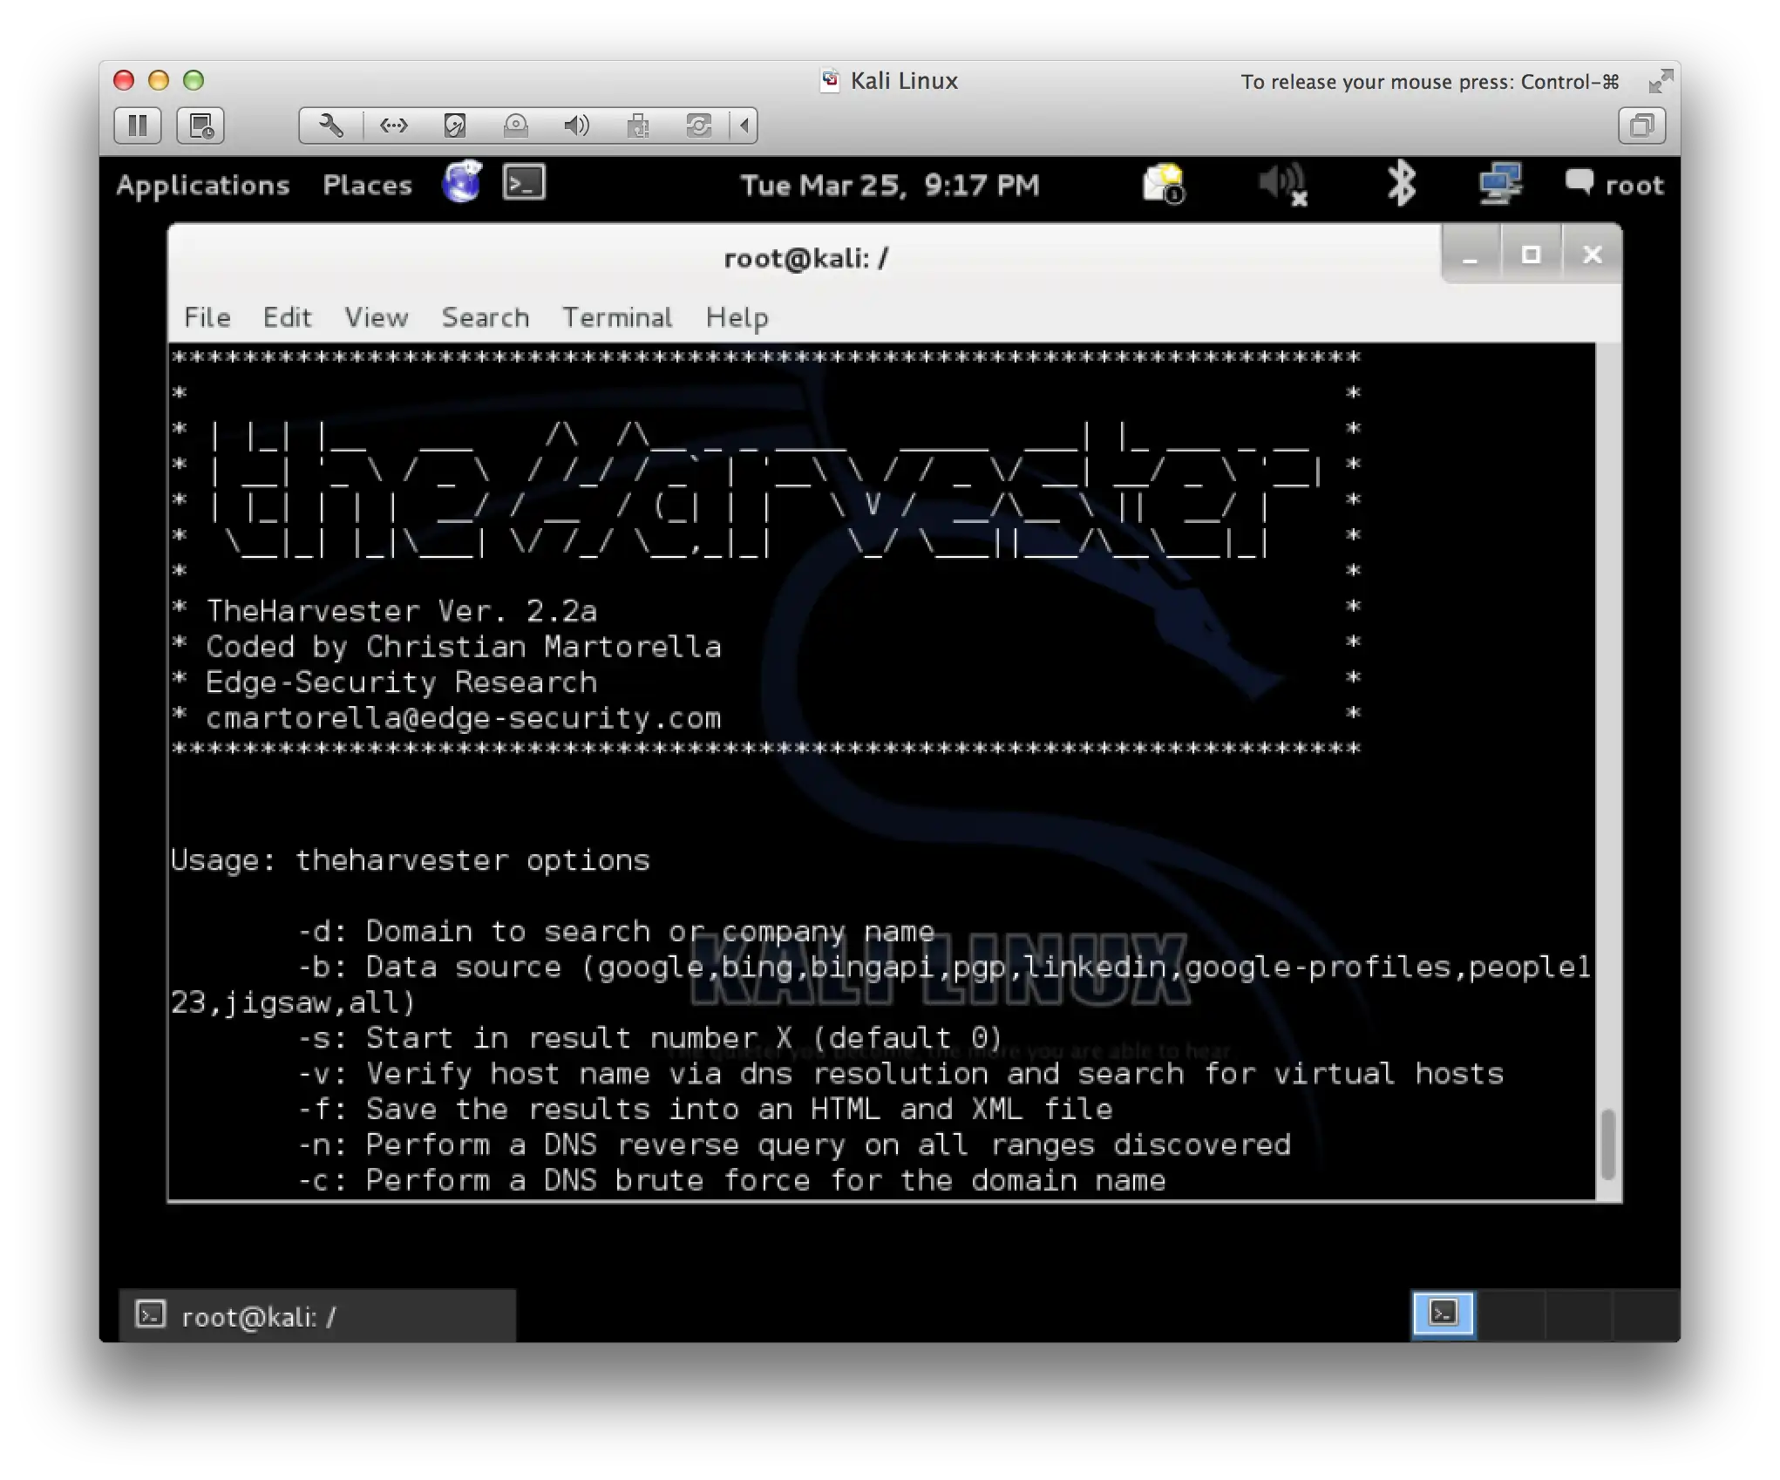
Task: Click the hard disk toolbar icon
Action: point(454,126)
